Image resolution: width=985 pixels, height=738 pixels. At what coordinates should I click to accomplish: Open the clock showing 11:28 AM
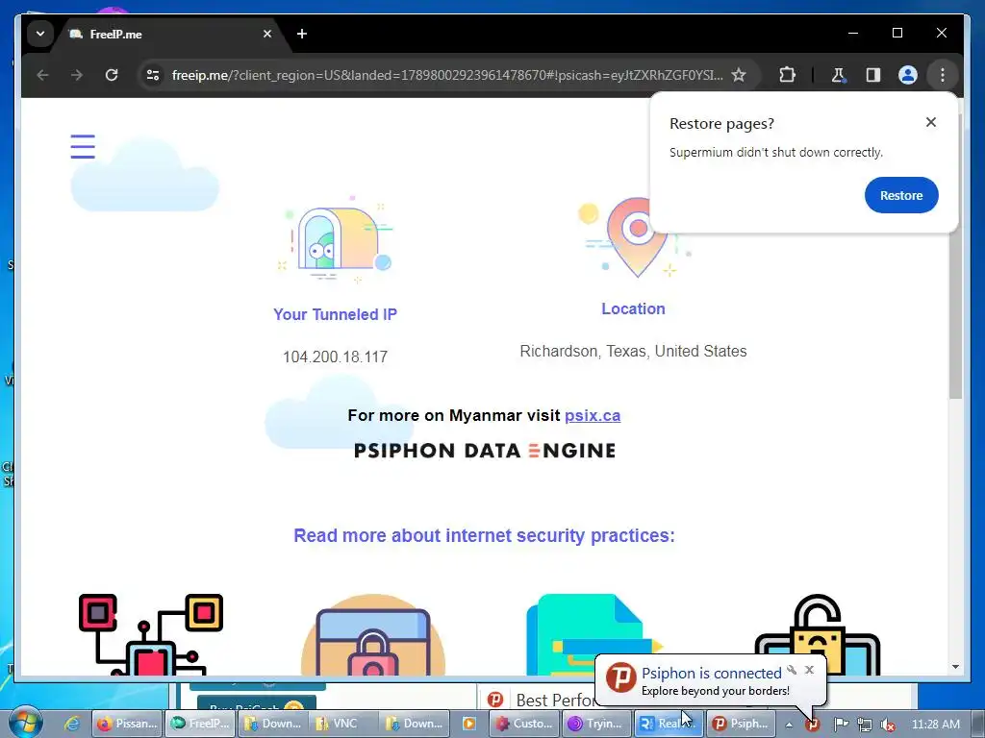(936, 725)
